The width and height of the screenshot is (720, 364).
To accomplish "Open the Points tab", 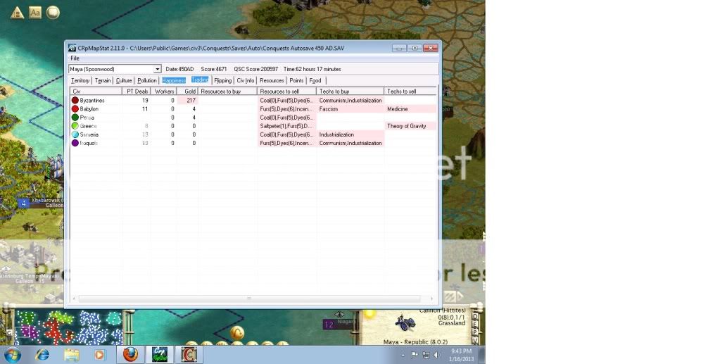I will click(296, 80).
